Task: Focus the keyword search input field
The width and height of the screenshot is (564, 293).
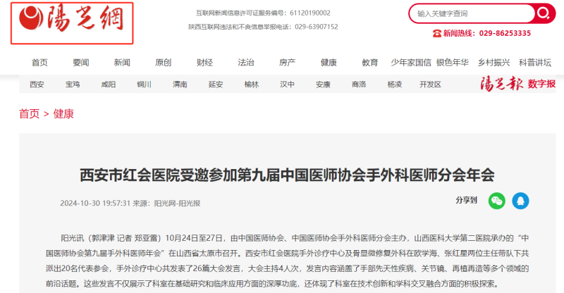Action: coord(472,13)
